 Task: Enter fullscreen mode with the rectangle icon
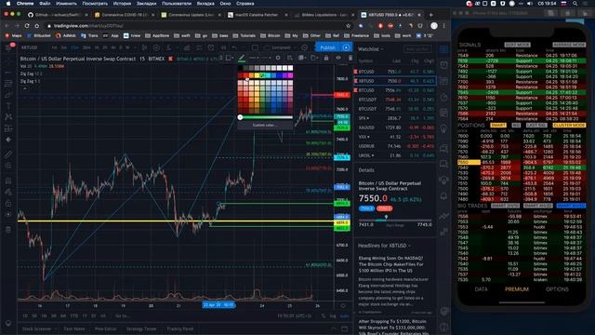point(256,47)
